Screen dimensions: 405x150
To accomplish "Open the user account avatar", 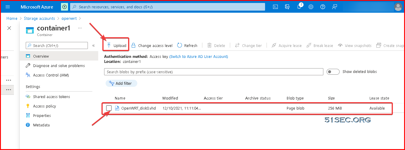I will pyautogui.click(x=398, y=7).
